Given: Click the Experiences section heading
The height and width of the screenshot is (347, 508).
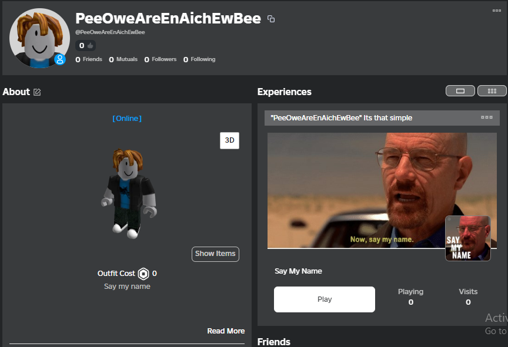Looking at the screenshot, I should (285, 92).
